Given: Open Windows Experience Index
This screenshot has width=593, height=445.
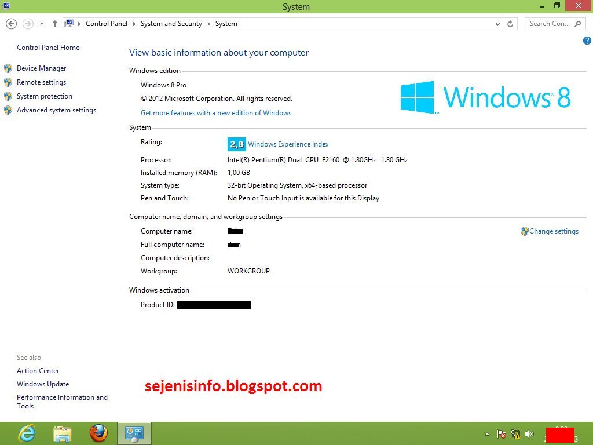Looking at the screenshot, I should point(288,144).
